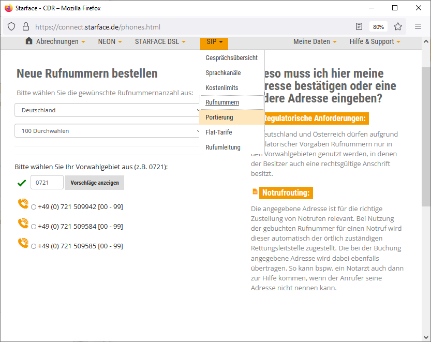Screen dimensions: 431x342
Task: Open the Firefox hamburger menu
Action: [x=418, y=26]
